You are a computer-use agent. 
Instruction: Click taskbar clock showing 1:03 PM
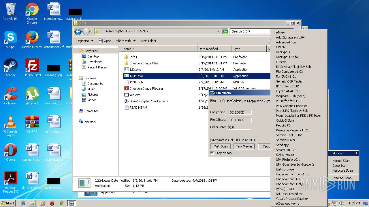(354, 203)
